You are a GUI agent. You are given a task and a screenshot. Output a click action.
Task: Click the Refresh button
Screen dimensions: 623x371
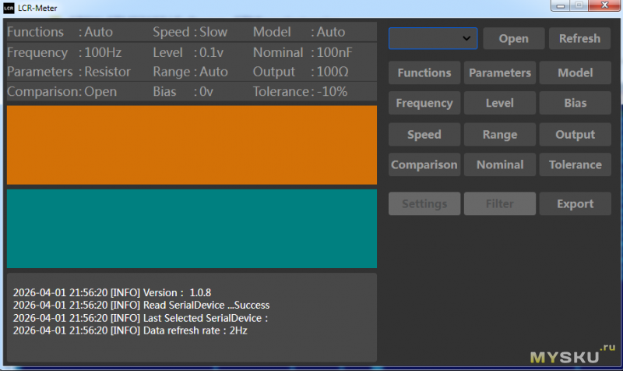579,38
